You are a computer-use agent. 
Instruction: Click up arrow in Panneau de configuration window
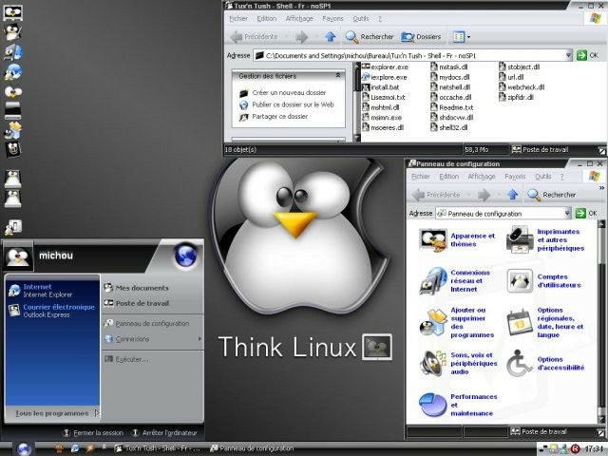pyautogui.click(x=513, y=195)
